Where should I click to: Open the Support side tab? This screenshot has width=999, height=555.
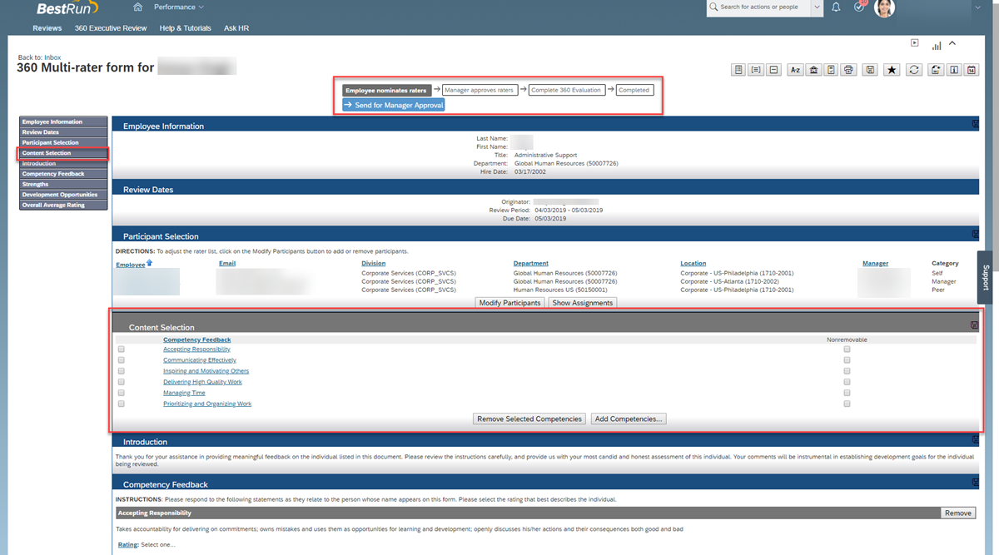(987, 278)
